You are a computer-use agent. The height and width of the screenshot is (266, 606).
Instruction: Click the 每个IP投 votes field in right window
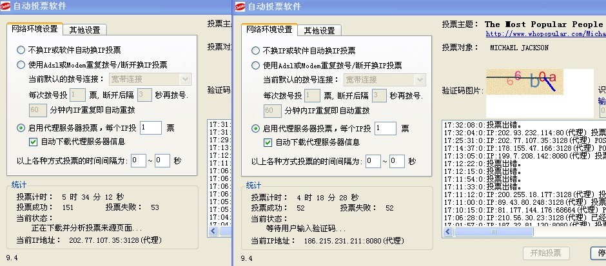click(x=386, y=129)
